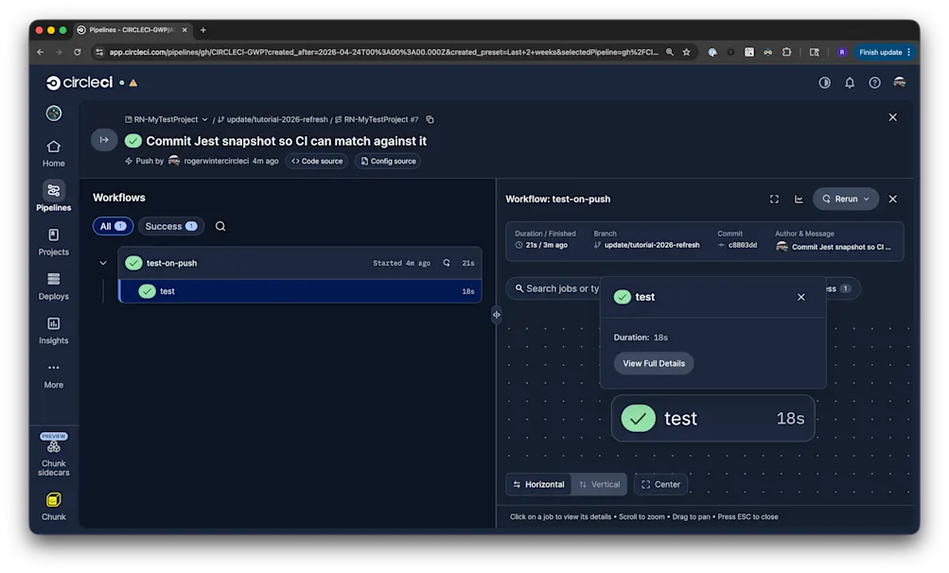The image size is (949, 573).
Task: Focus the Search jobs field
Action: tap(555, 288)
